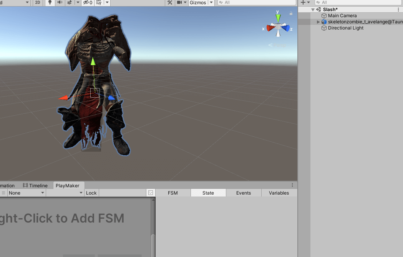
Task: Expand skeletonzombie_t_avelange object children
Action: (x=318, y=22)
